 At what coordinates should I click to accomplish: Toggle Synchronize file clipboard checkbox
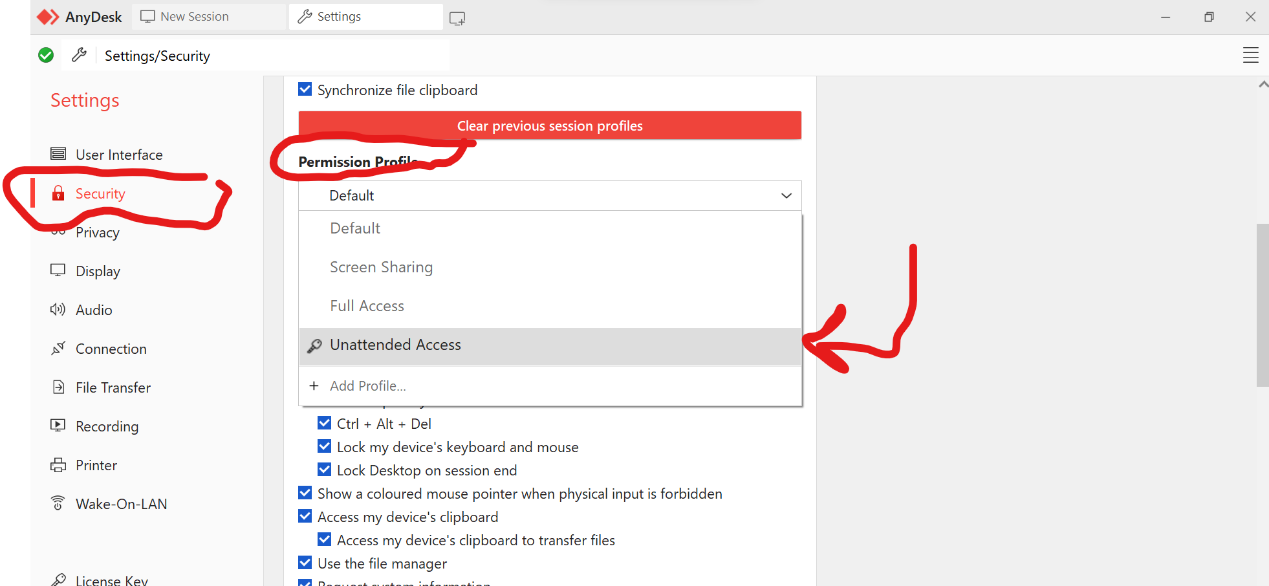tap(305, 89)
